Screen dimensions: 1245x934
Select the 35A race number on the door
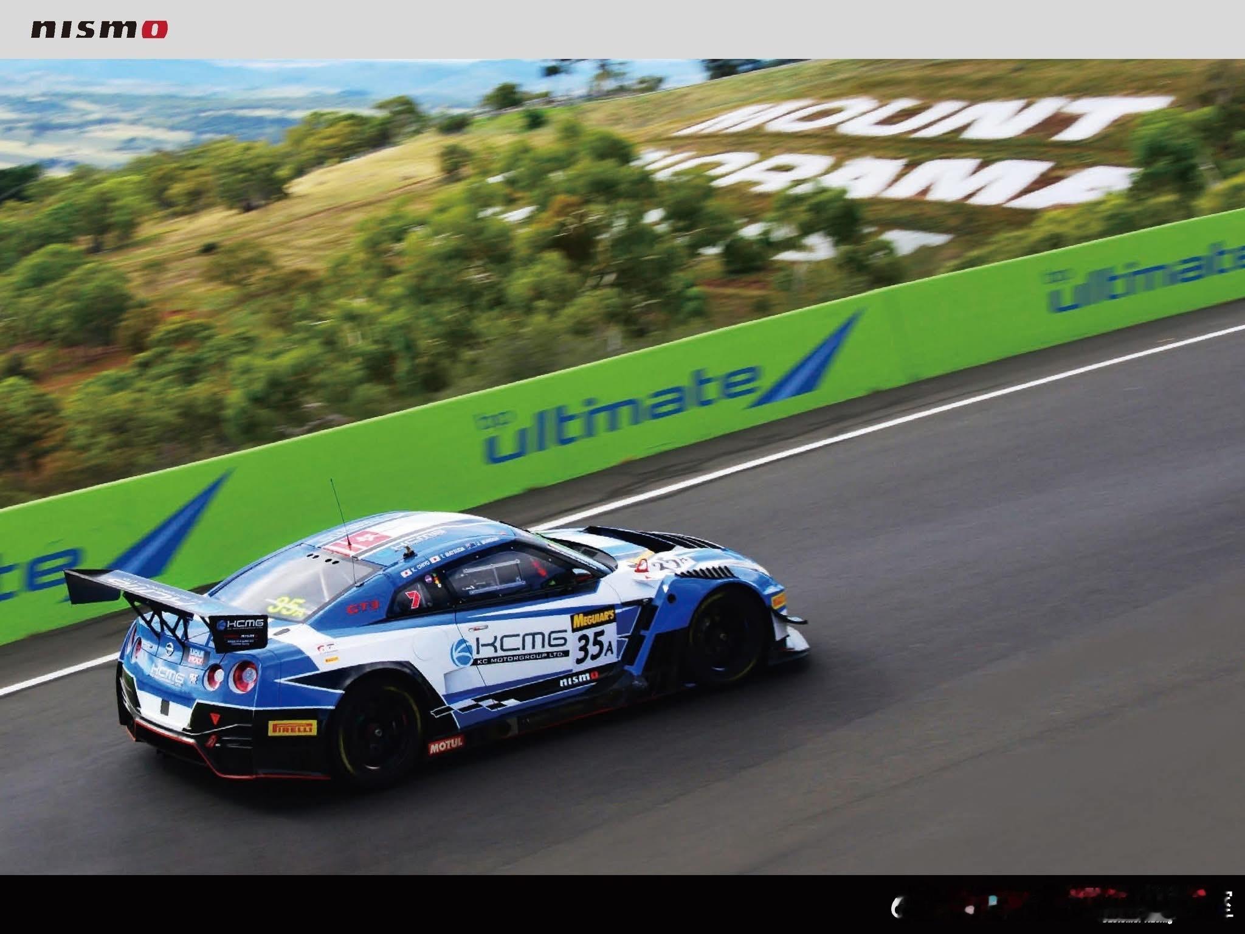click(594, 646)
